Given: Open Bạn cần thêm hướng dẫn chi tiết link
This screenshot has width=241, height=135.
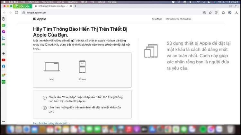Looking at the screenshot, I should [51, 123].
